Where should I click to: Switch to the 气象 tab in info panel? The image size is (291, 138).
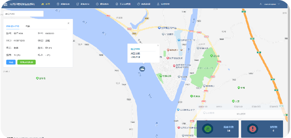click(28, 26)
